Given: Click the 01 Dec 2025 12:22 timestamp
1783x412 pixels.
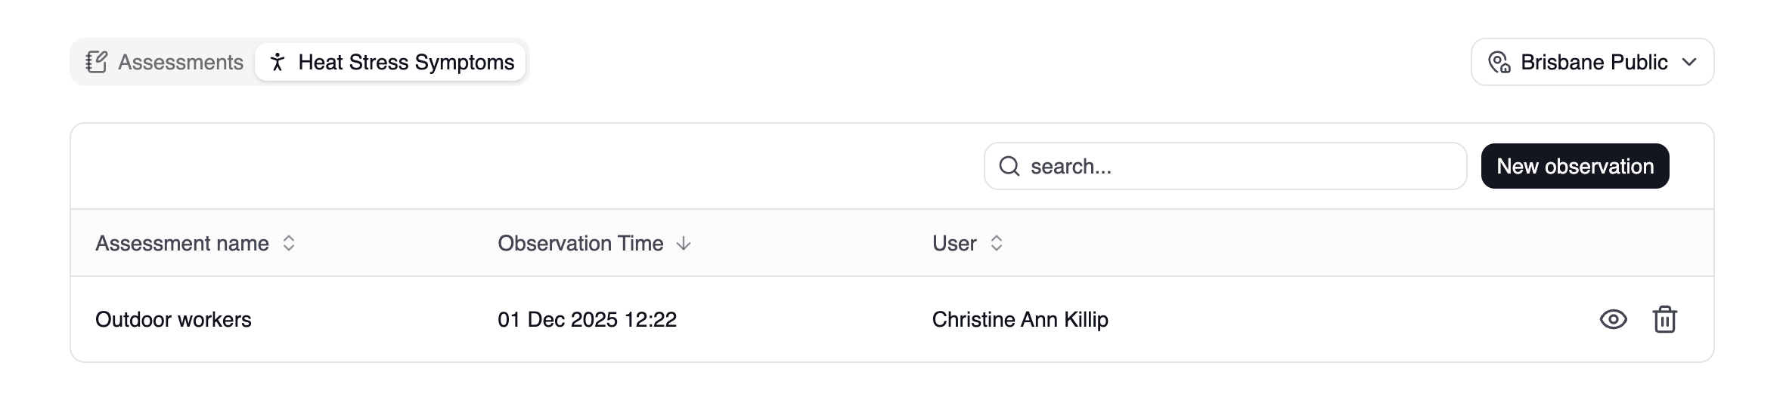Looking at the screenshot, I should coord(587,319).
